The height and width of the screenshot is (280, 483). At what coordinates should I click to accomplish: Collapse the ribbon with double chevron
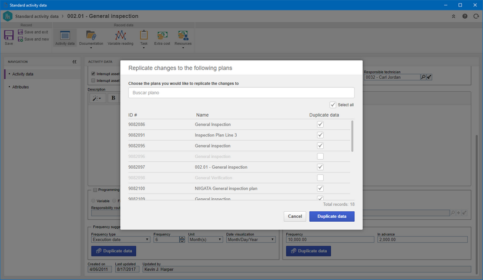tap(454, 16)
